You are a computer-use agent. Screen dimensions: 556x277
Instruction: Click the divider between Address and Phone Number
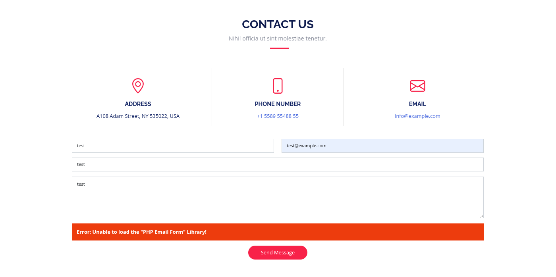tap(212, 97)
